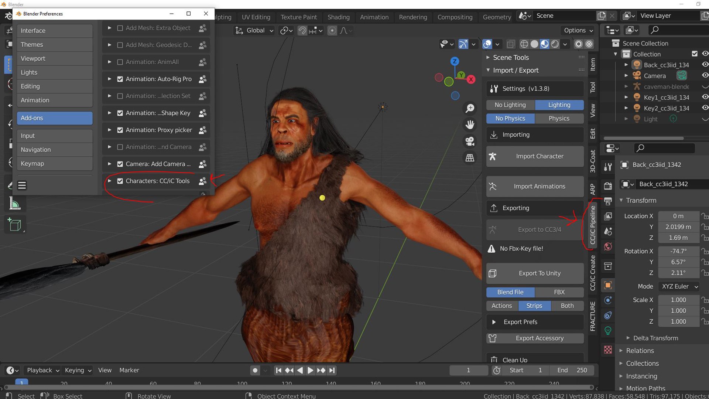Open Object properties tab icon
Viewport: 709px width, 399px height.
coord(608,285)
